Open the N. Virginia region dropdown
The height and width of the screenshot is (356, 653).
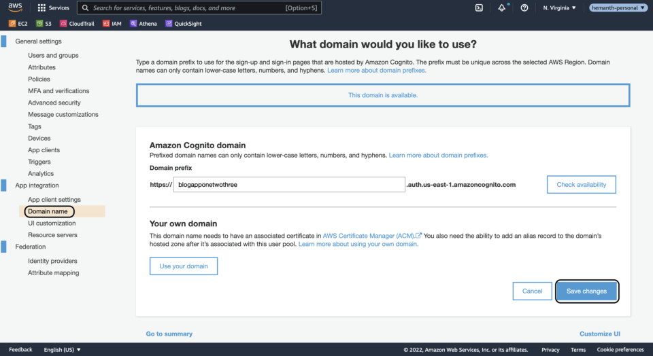[559, 8]
